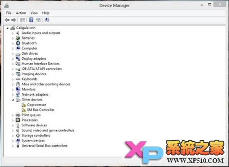Click the Device Manager title bar icon
The image size is (229, 167).
coord(6,6)
